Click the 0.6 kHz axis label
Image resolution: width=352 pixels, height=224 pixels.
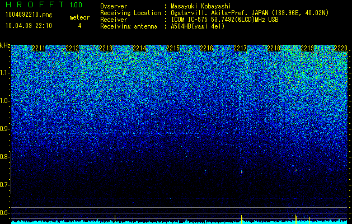click(x=4, y=213)
